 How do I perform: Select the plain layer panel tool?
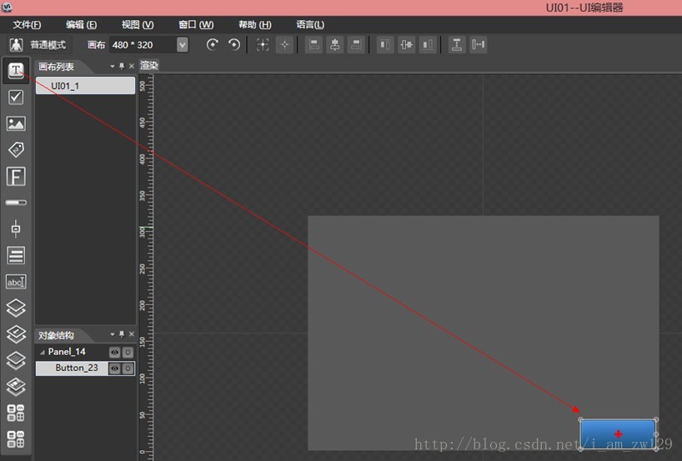pyautogui.click(x=16, y=308)
